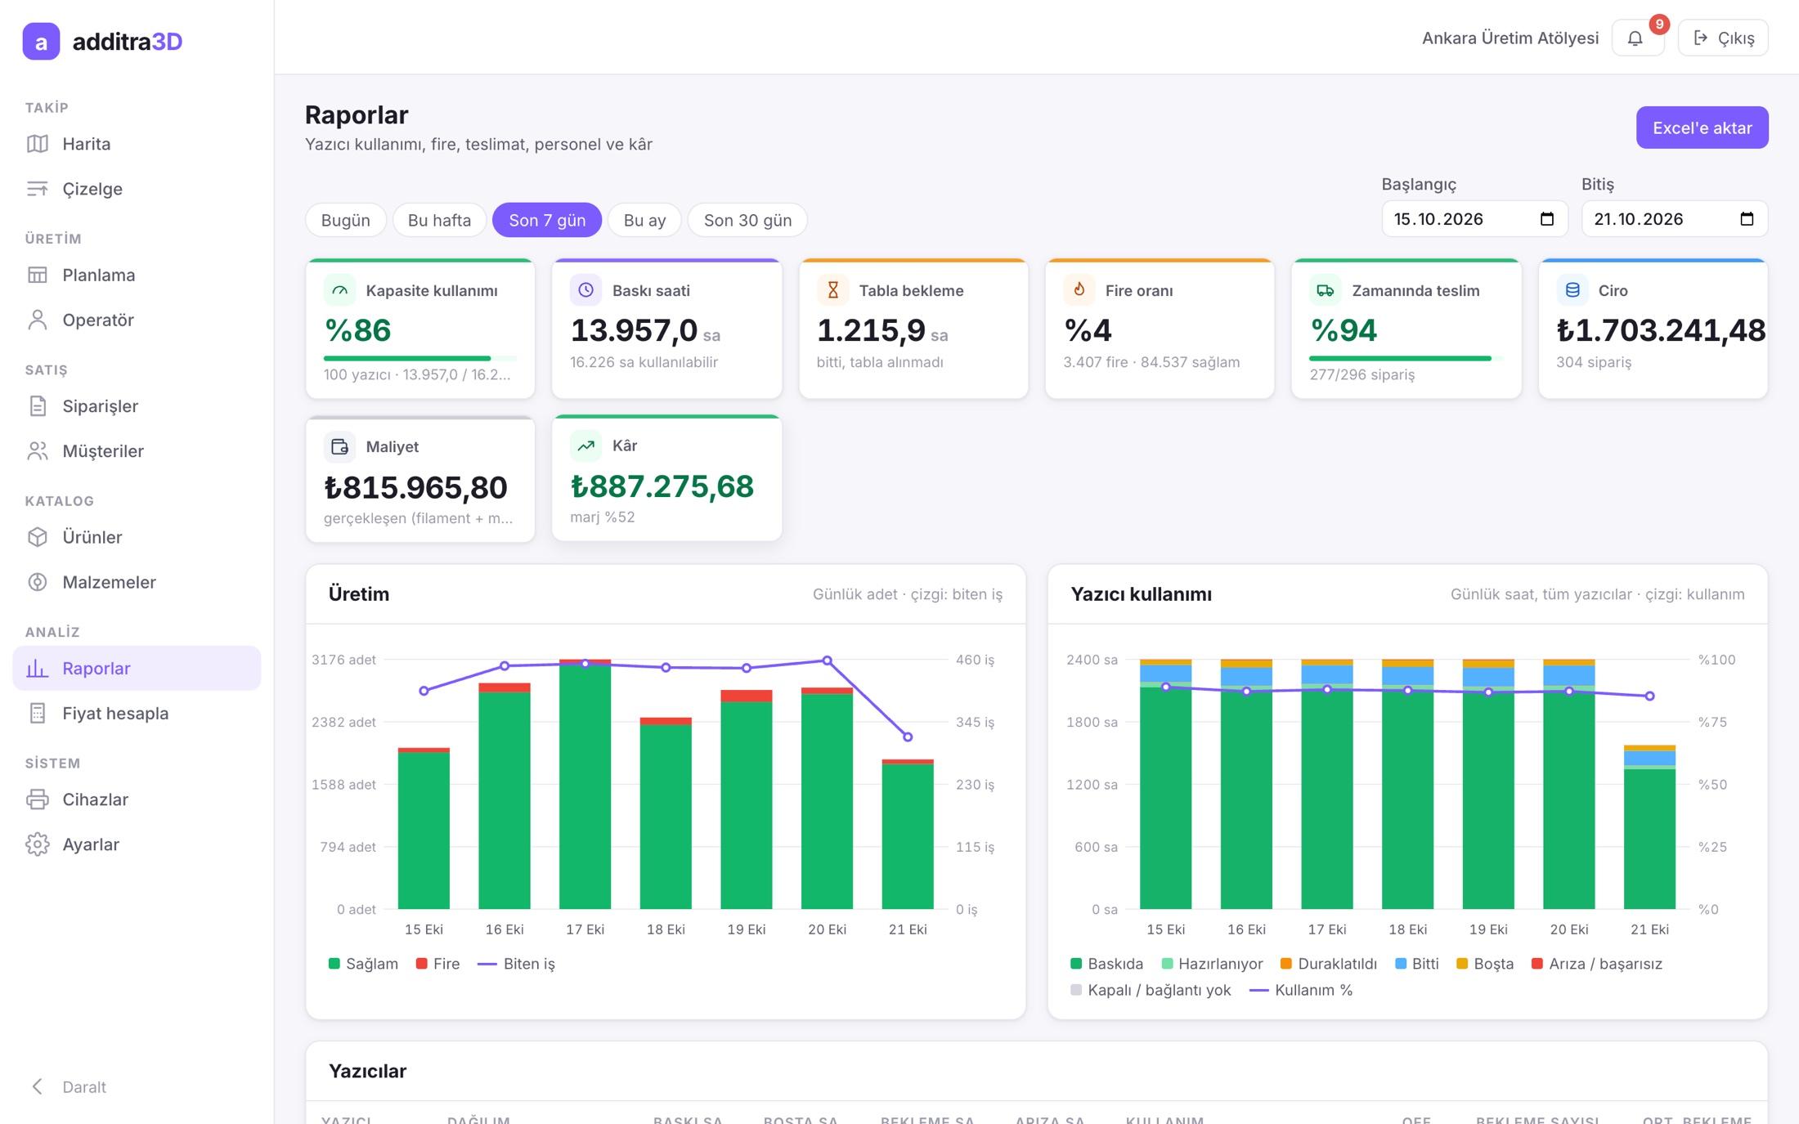1799x1124 pixels.
Task: Click the Fire oranı flame icon
Action: [1079, 290]
